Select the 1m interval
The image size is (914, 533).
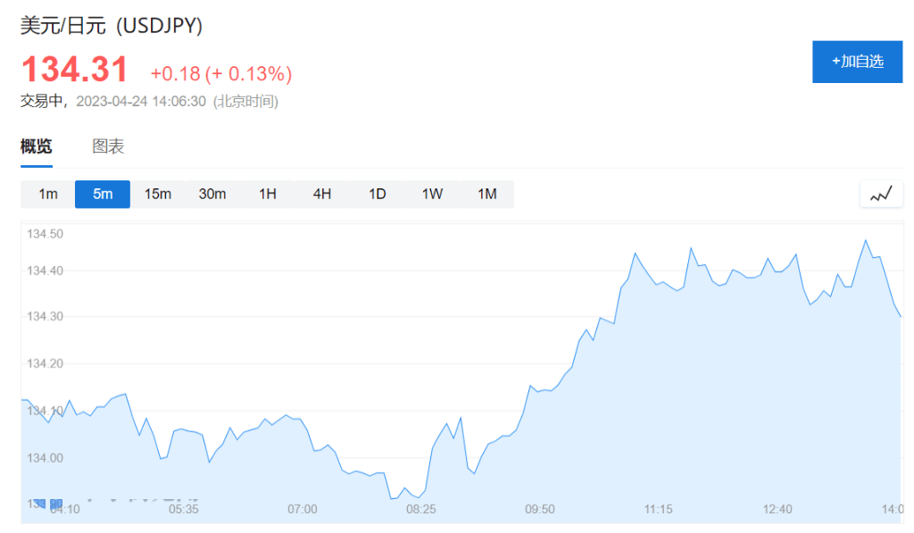tap(48, 195)
